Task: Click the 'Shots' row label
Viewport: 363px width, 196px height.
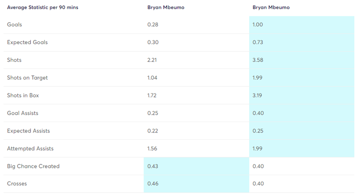Action: (14, 60)
